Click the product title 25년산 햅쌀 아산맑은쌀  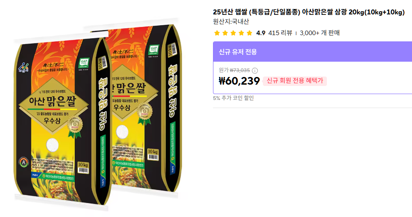[309, 12]
